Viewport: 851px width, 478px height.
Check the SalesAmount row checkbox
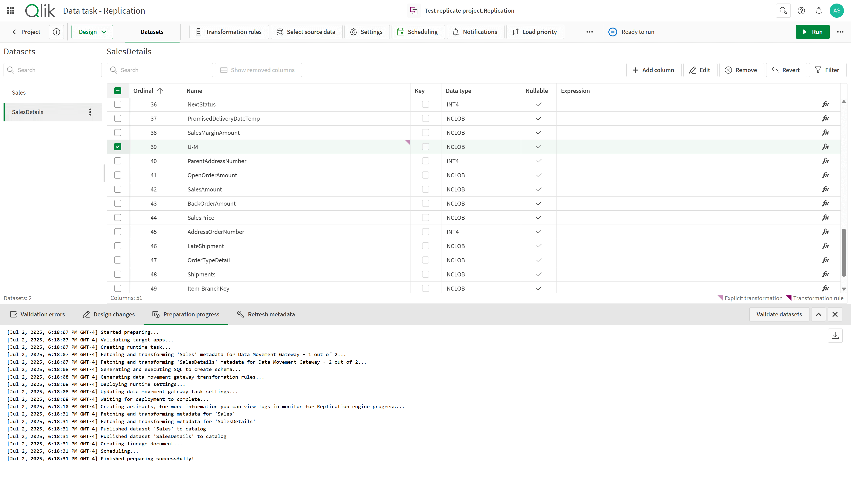point(118,189)
